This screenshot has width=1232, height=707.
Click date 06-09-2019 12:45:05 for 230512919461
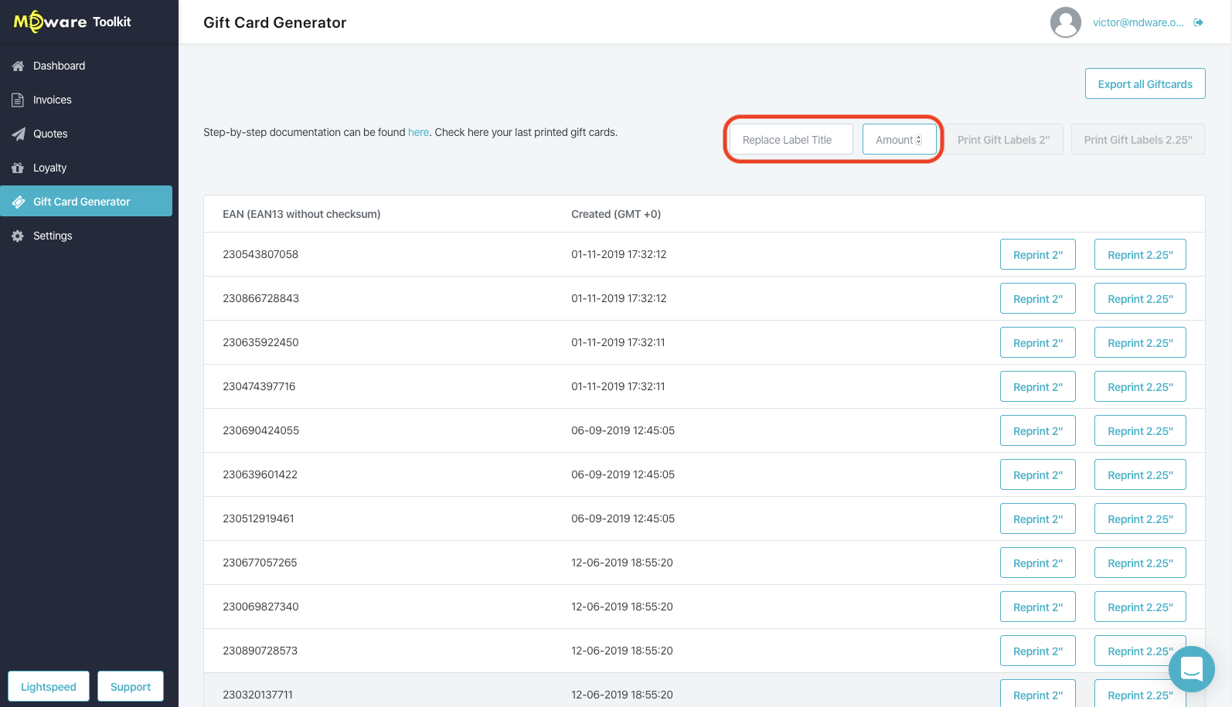point(623,518)
